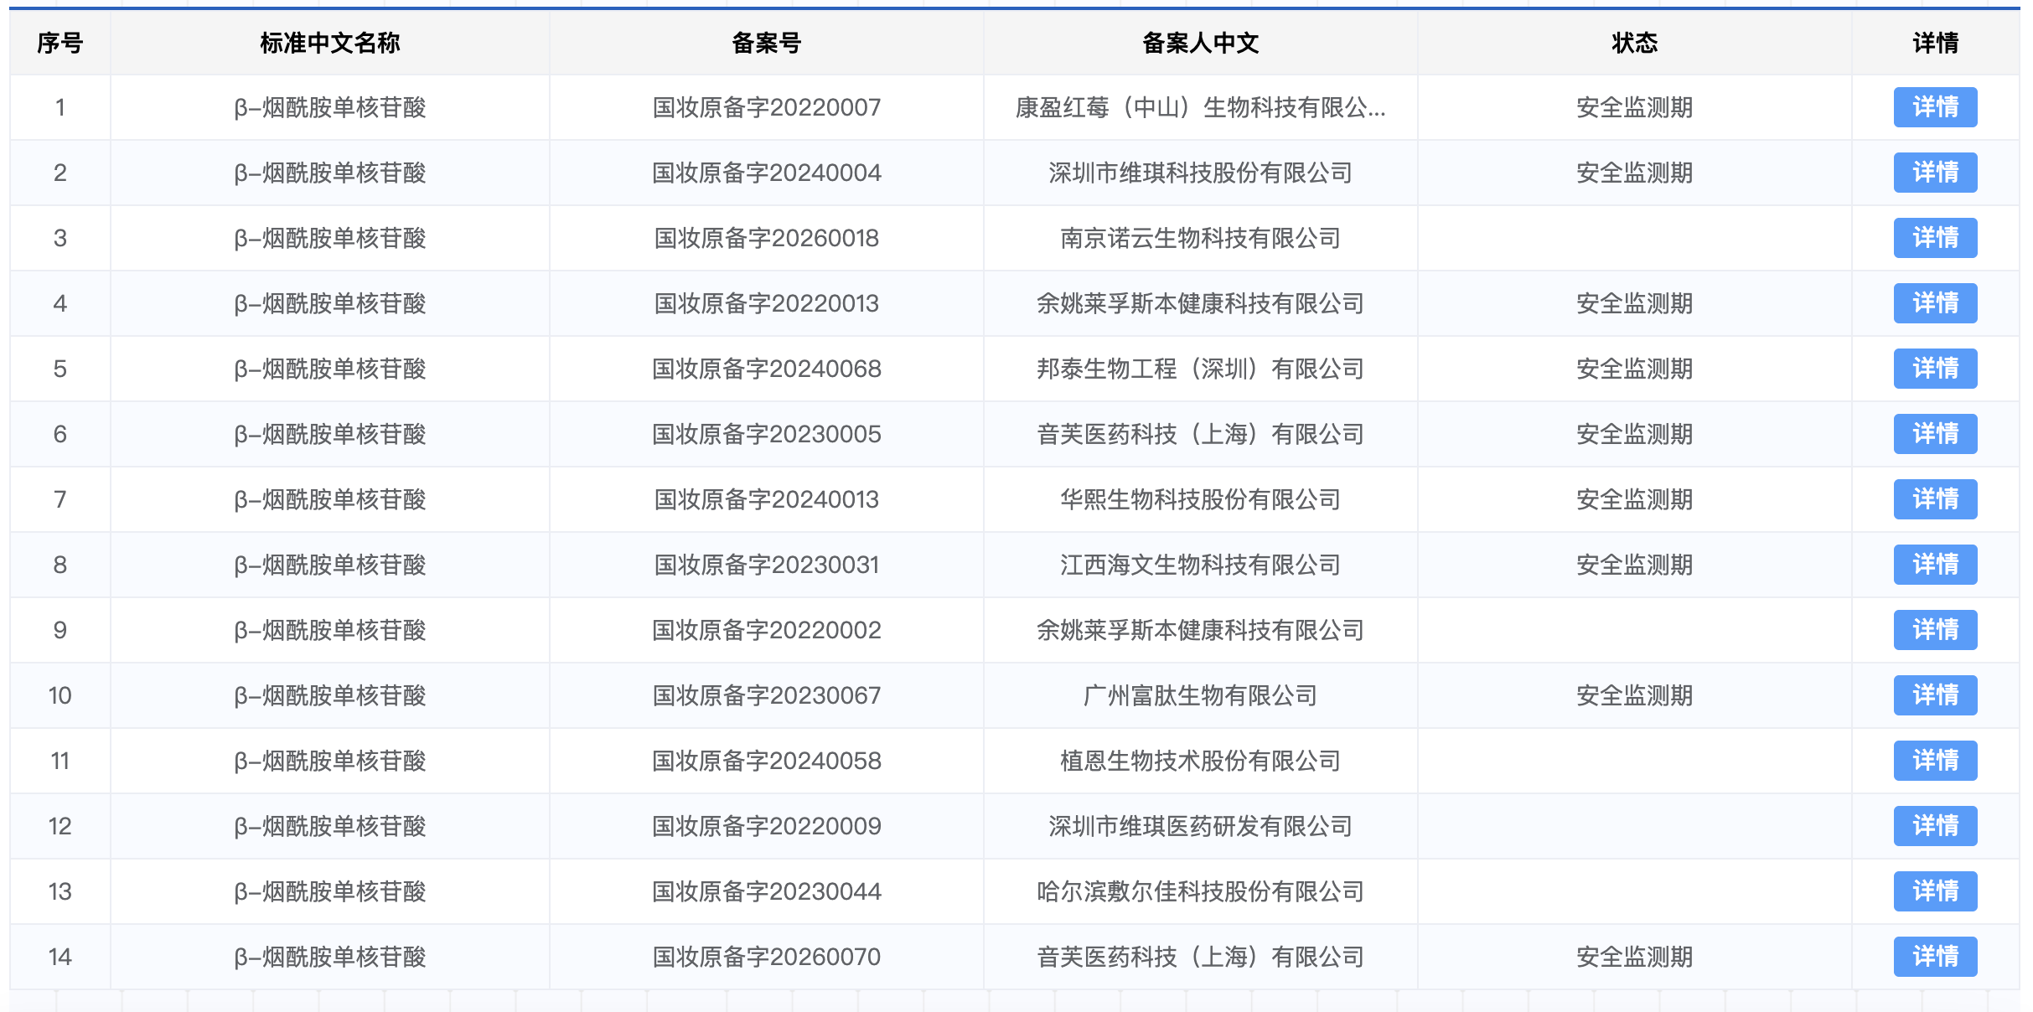Open 详情 for record 国妆原备字20220002
This screenshot has height=1012, width=2033.
click(1935, 630)
